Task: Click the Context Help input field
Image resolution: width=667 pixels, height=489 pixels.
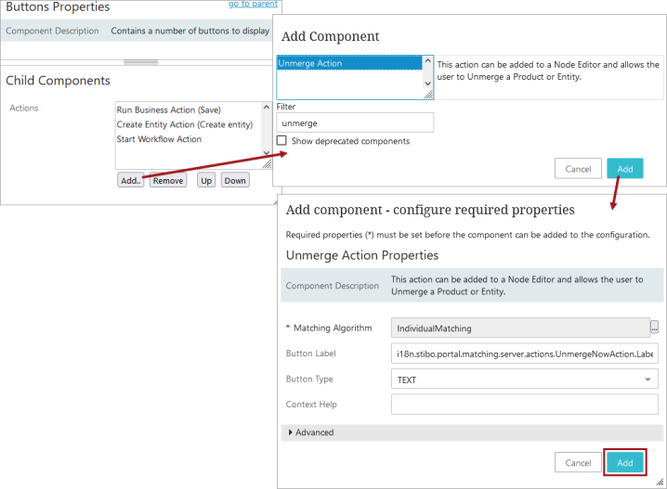Action: tap(525, 404)
